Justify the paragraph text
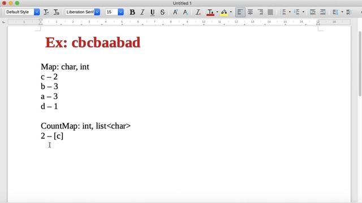This screenshot has height=203, width=362. [x=270, y=12]
